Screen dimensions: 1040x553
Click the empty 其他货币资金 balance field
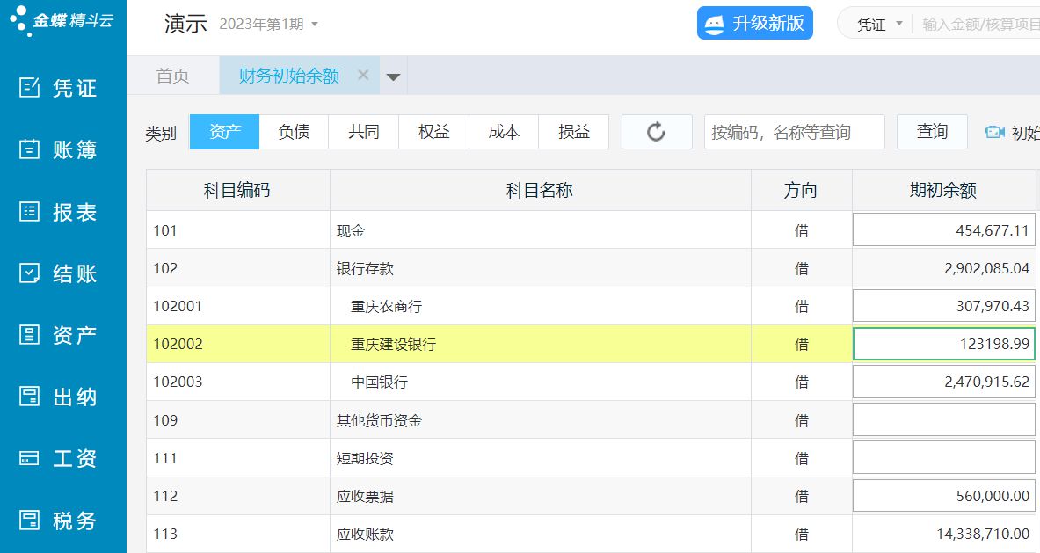click(944, 419)
